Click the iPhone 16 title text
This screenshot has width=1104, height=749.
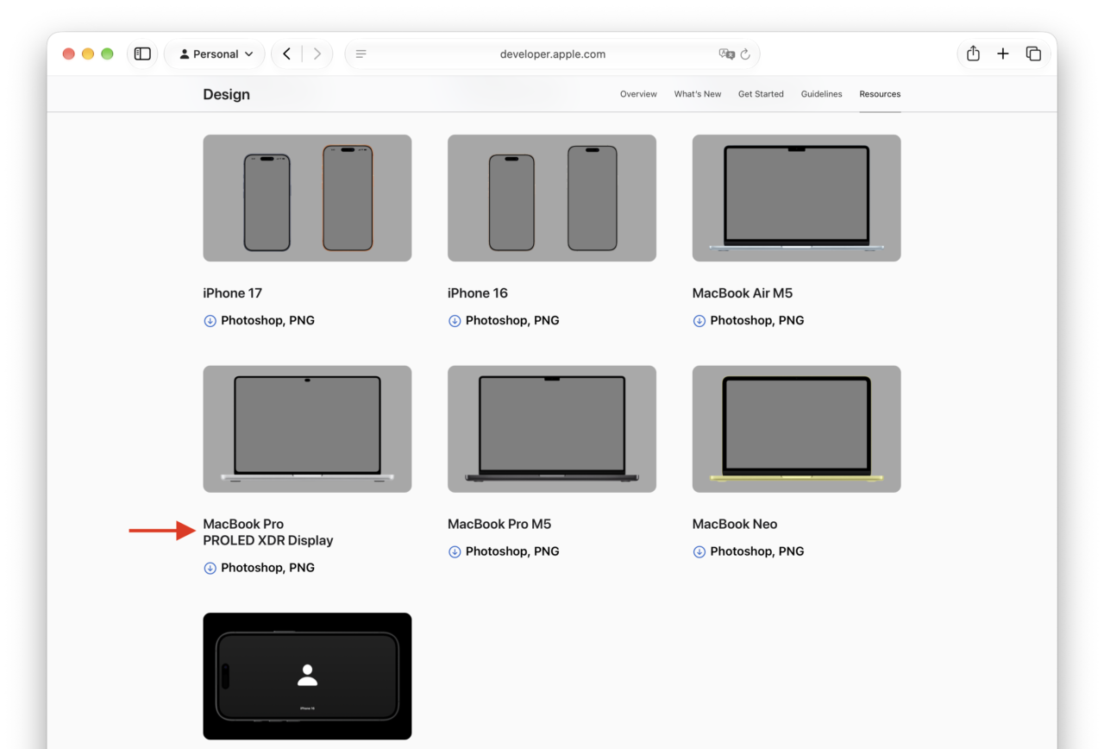click(478, 293)
